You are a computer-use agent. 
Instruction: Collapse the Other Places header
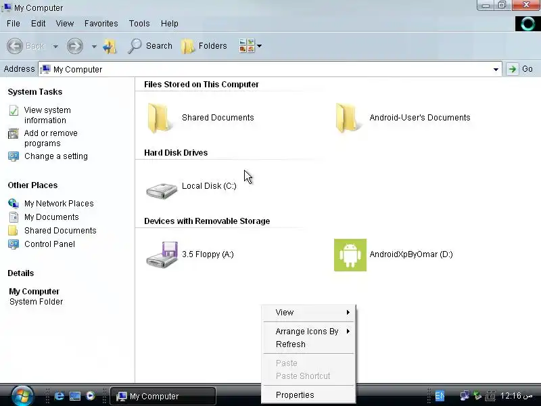click(32, 185)
